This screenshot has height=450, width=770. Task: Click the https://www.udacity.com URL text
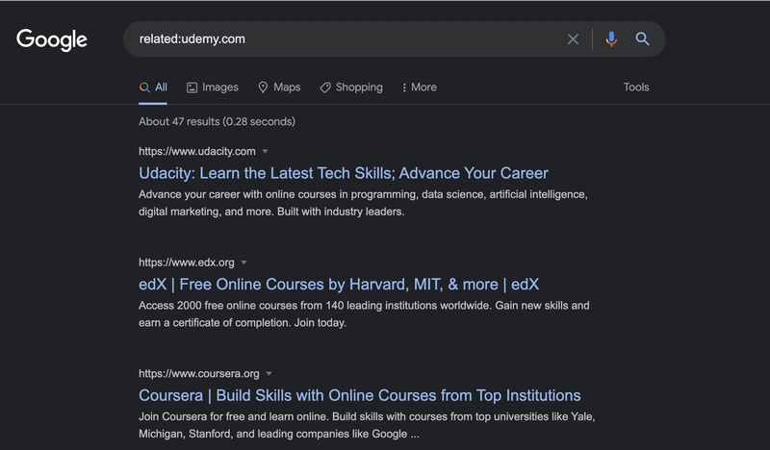click(197, 151)
